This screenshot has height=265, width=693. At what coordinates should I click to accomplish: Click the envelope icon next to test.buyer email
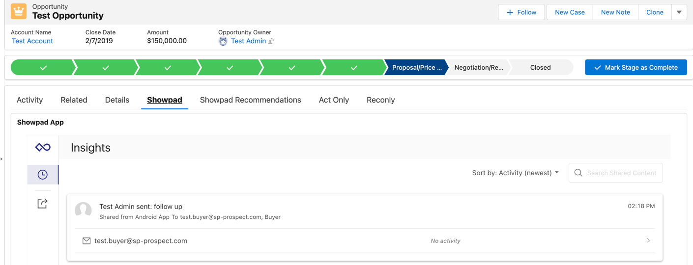point(87,241)
